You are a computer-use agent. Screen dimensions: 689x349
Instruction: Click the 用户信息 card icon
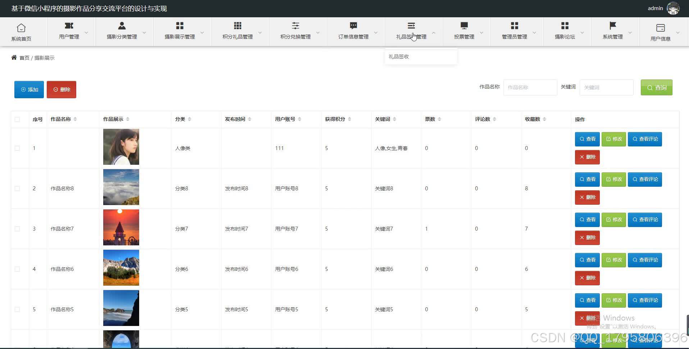tap(661, 28)
